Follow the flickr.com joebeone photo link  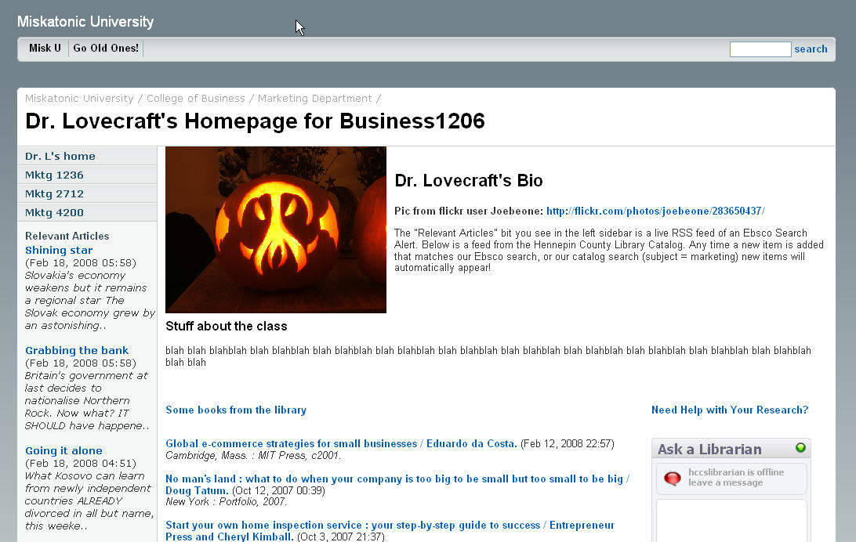pos(655,211)
